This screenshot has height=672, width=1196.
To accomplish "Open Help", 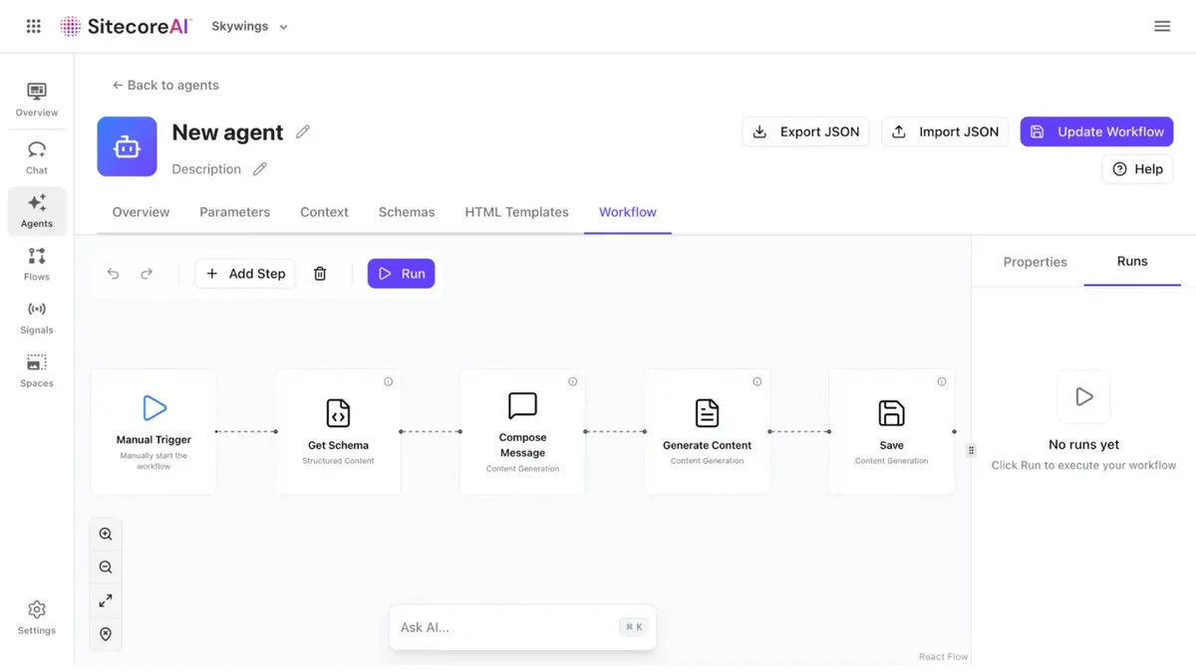I will coord(1137,169).
